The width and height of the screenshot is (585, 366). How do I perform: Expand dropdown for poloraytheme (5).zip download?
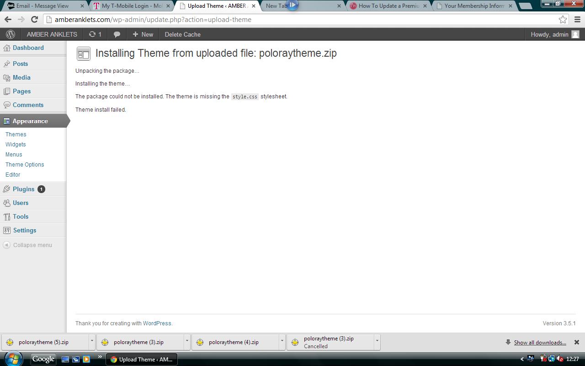[92, 342]
